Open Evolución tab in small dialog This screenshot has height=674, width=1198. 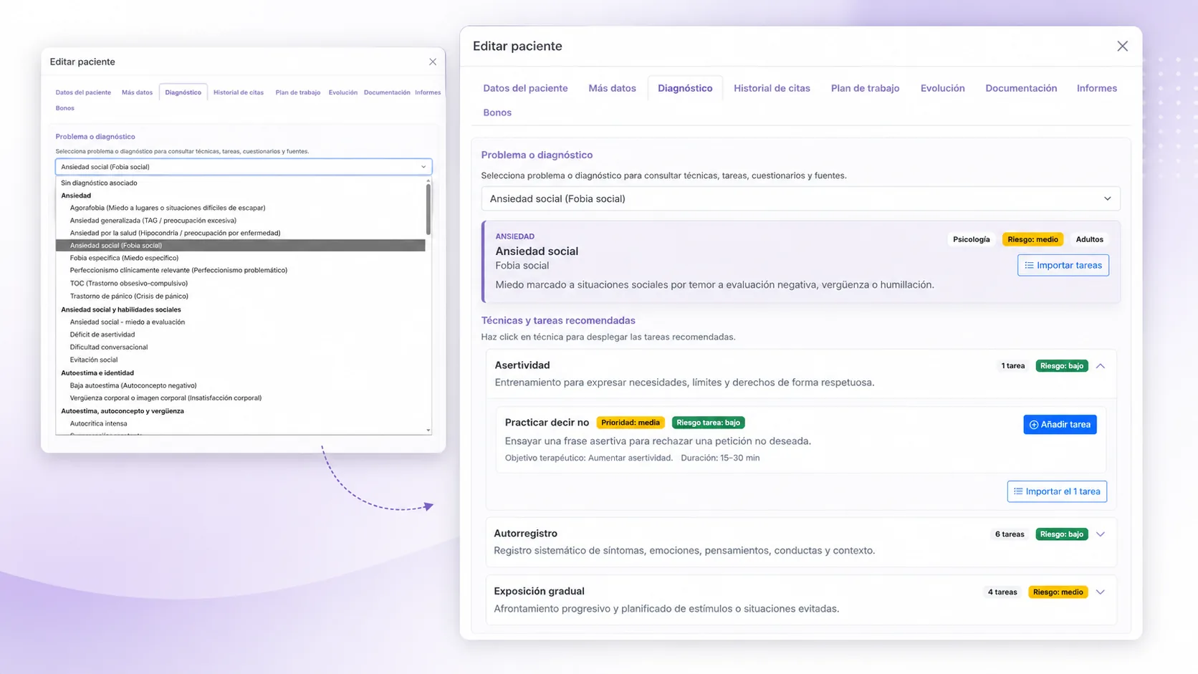(x=343, y=92)
